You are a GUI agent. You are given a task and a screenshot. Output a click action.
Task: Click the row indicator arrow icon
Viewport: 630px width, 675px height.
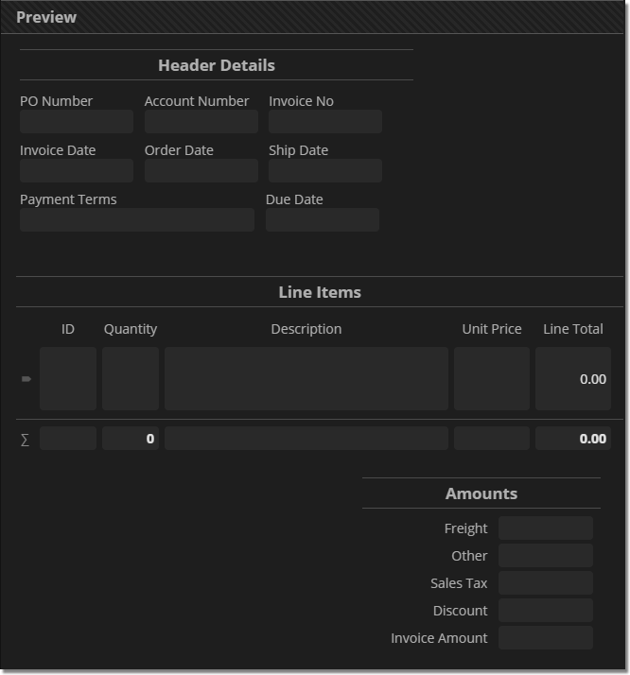tap(26, 379)
